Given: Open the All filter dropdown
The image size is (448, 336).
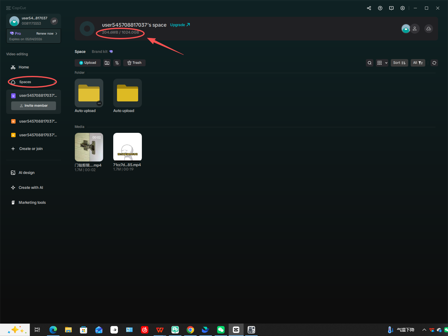Looking at the screenshot, I should click(x=418, y=63).
